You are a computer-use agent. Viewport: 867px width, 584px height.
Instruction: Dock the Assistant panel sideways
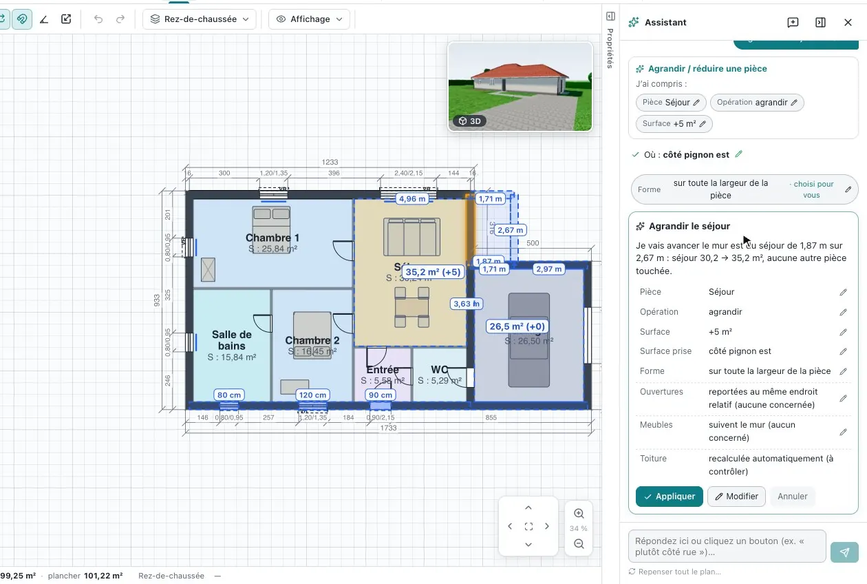820,22
